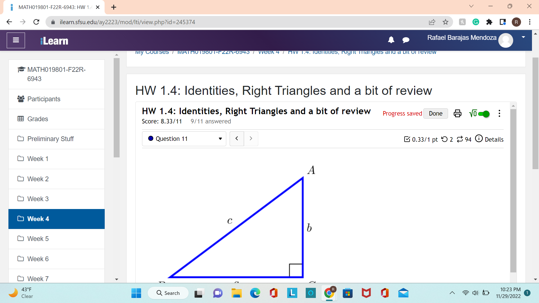
Task: Click the green progress toggle slider knob
Action: (x=486, y=114)
